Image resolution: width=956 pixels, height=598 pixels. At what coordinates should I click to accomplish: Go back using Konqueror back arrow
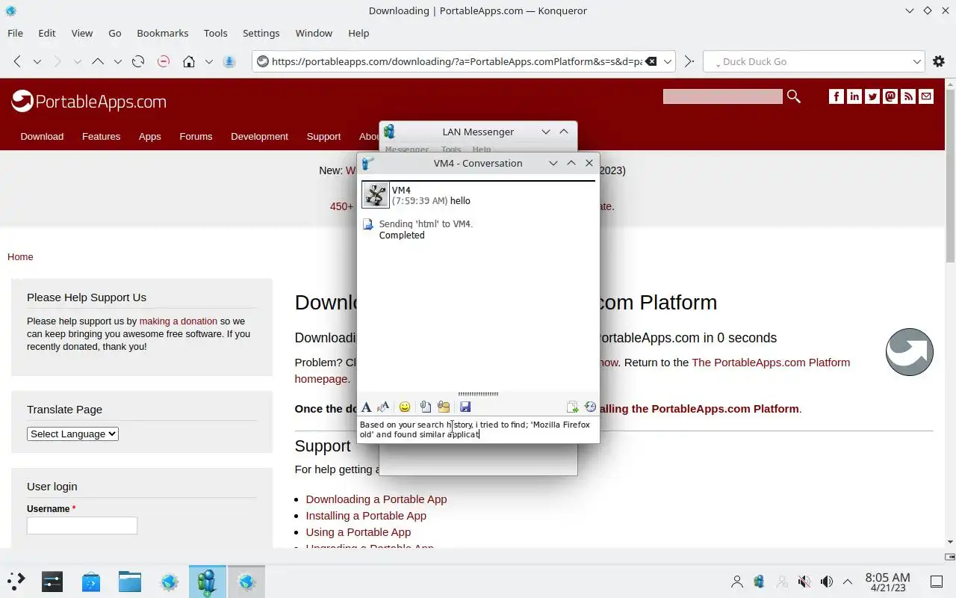[x=16, y=61]
